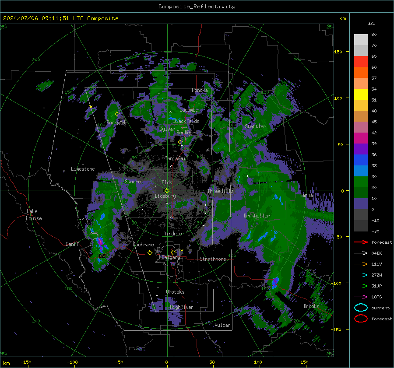Click the Lacombe label
The width and height of the screenshot is (394, 368).
point(189,110)
